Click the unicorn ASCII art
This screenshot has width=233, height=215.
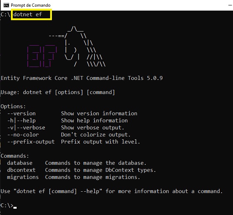(x=77, y=47)
